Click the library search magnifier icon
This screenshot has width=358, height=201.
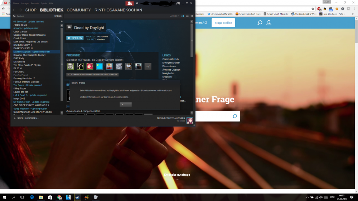tap(14, 16)
